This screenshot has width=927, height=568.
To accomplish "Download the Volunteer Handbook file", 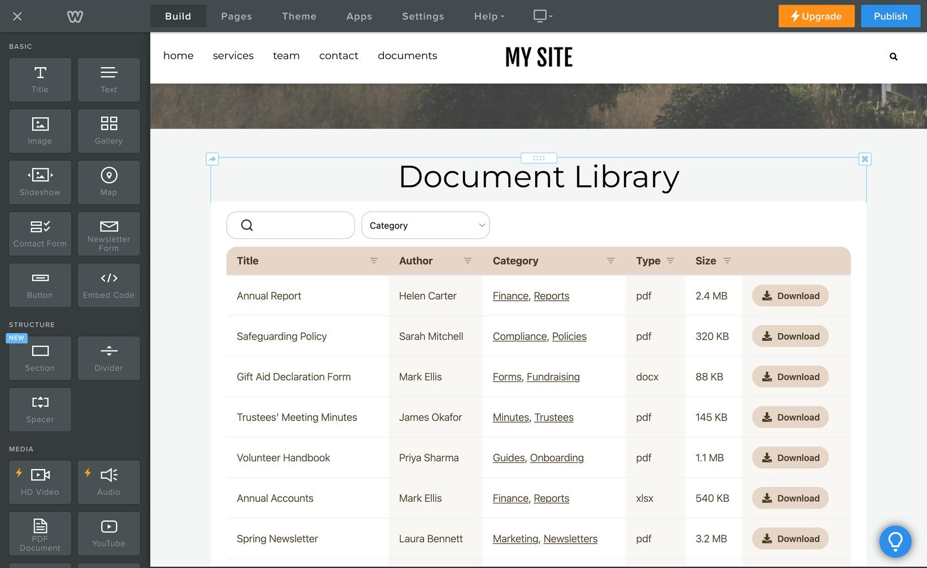I will [790, 458].
